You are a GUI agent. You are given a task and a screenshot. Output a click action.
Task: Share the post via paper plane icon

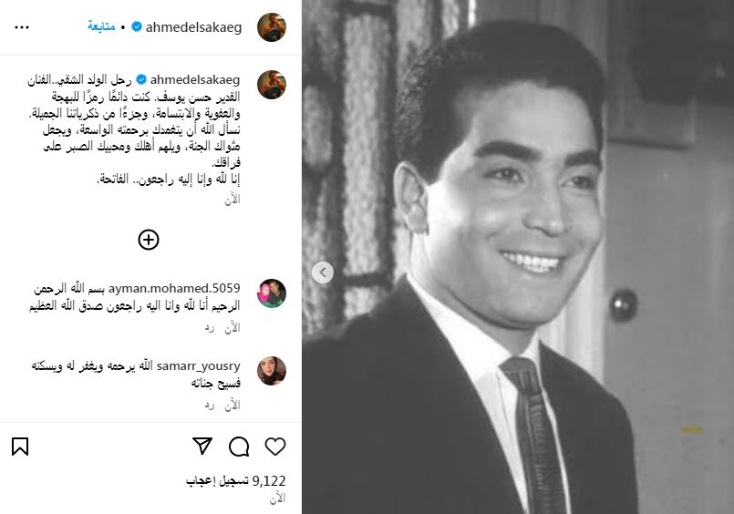click(202, 447)
